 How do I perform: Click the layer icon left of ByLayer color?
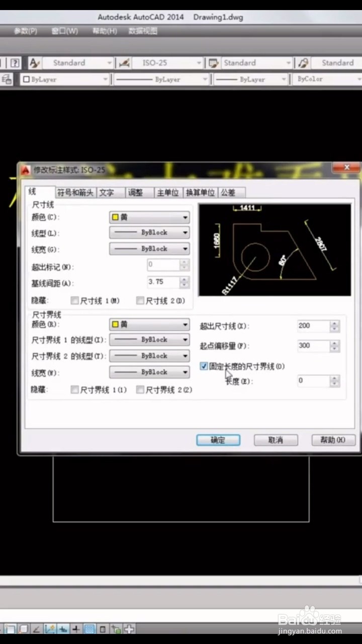[7, 79]
